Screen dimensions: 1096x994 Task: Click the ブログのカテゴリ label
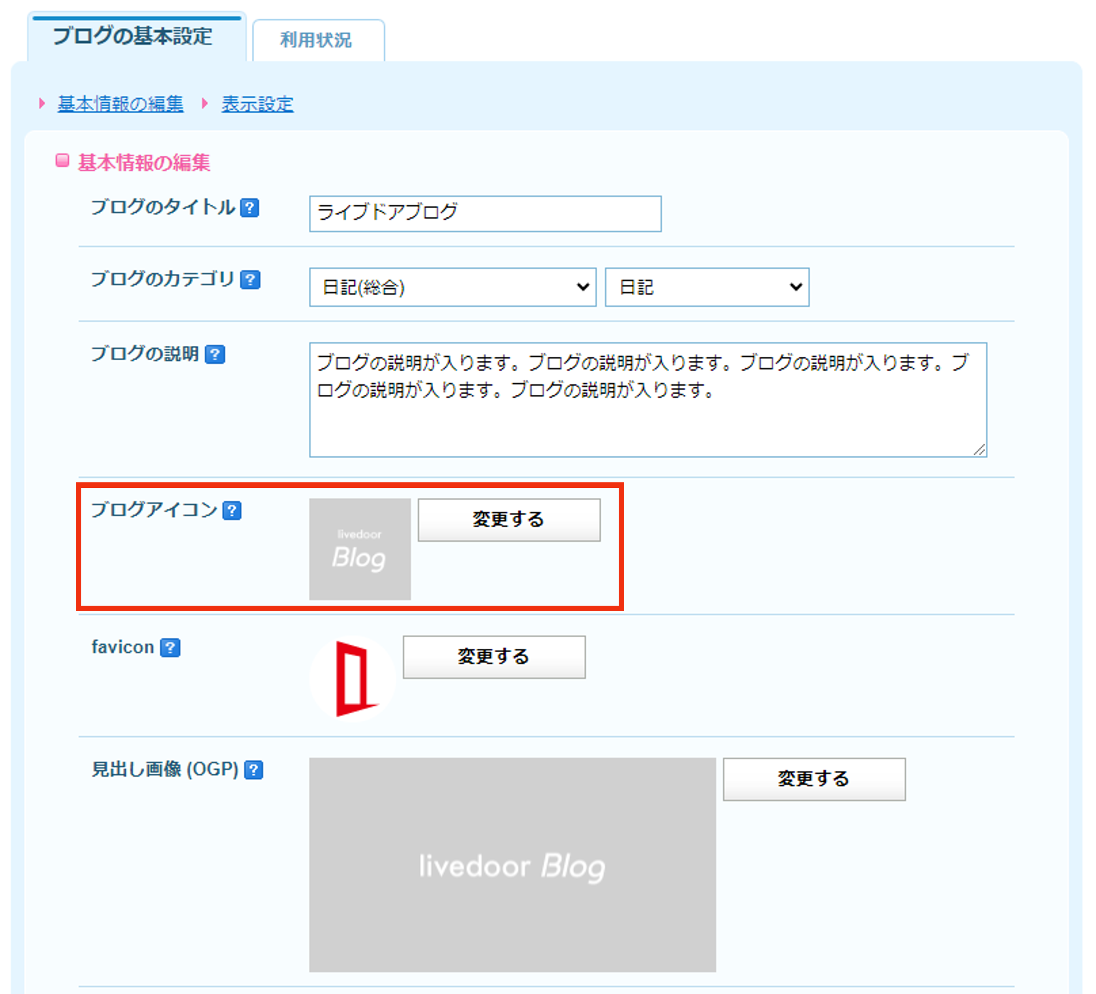[163, 279]
